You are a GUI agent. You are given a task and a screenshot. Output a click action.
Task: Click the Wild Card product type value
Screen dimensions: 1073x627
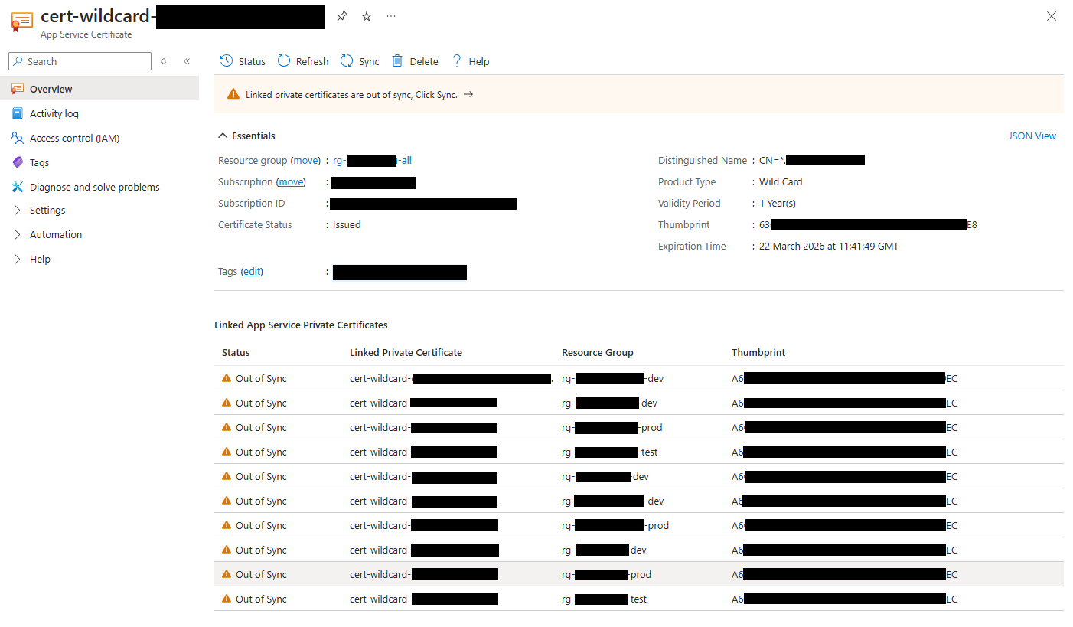coord(781,181)
